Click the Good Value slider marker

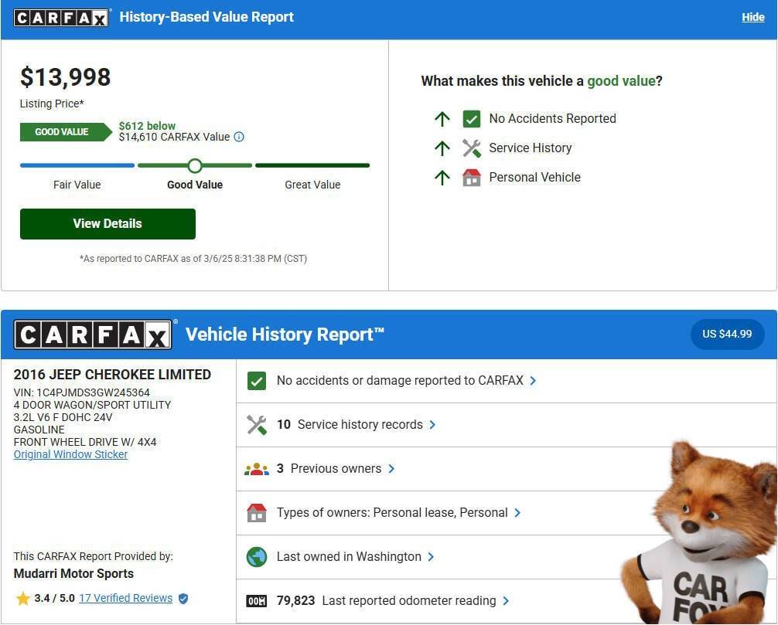195,165
